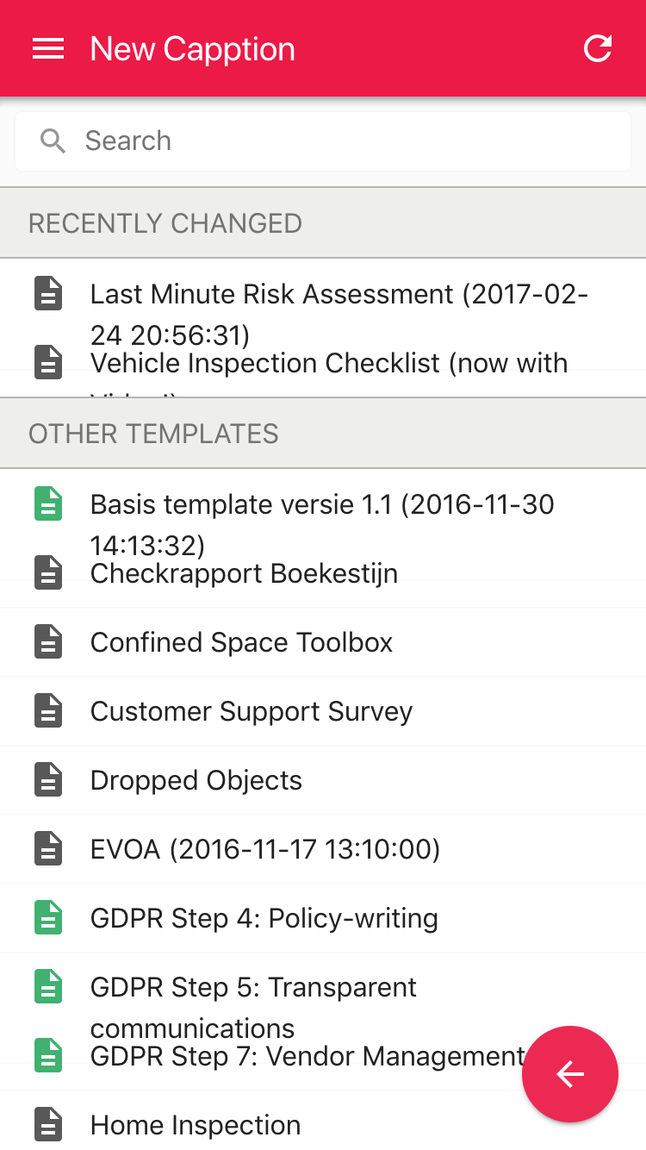Viewport: 646px width, 1150px height.
Task: Click the document icon beside Dropped Objects
Action: coord(48,779)
